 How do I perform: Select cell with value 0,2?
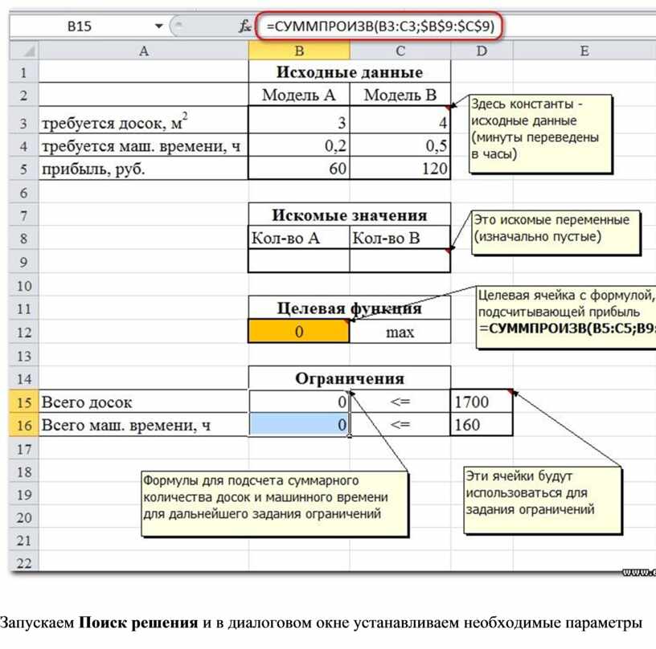(299, 145)
